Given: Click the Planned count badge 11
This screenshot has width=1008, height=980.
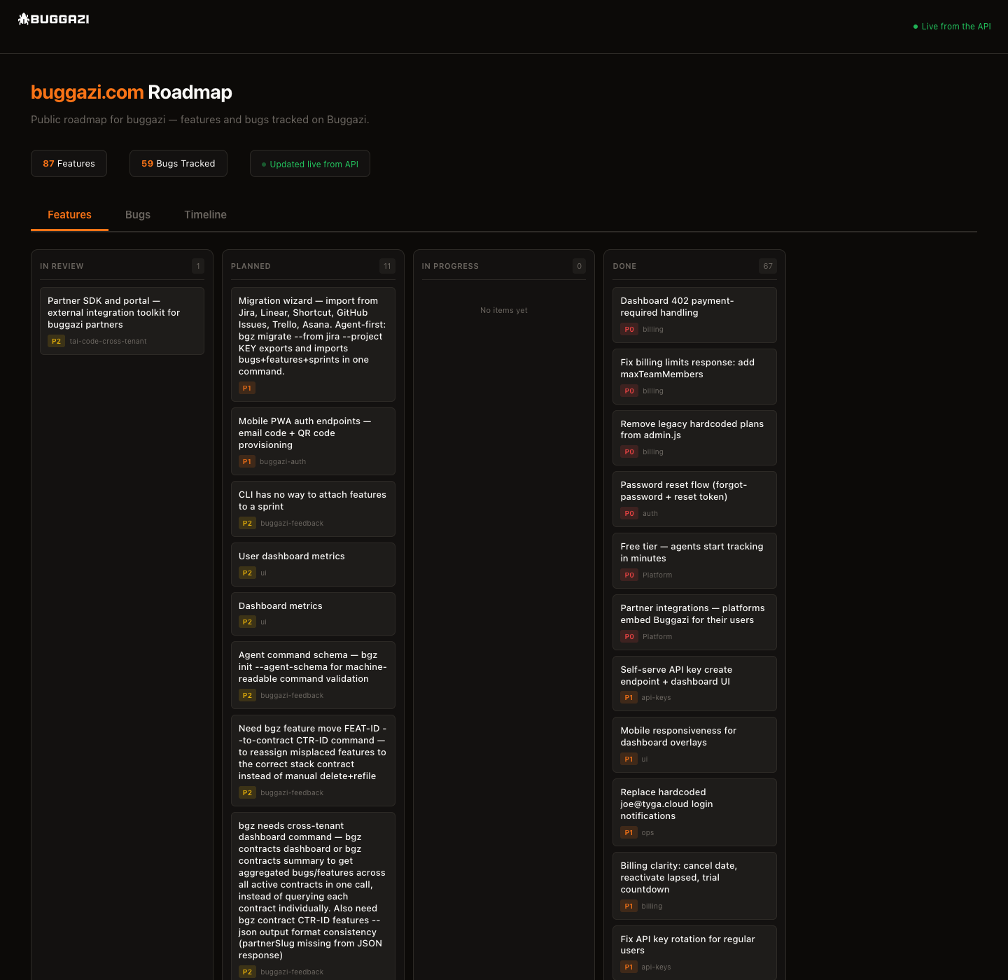Looking at the screenshot, I should pos(387,266).
